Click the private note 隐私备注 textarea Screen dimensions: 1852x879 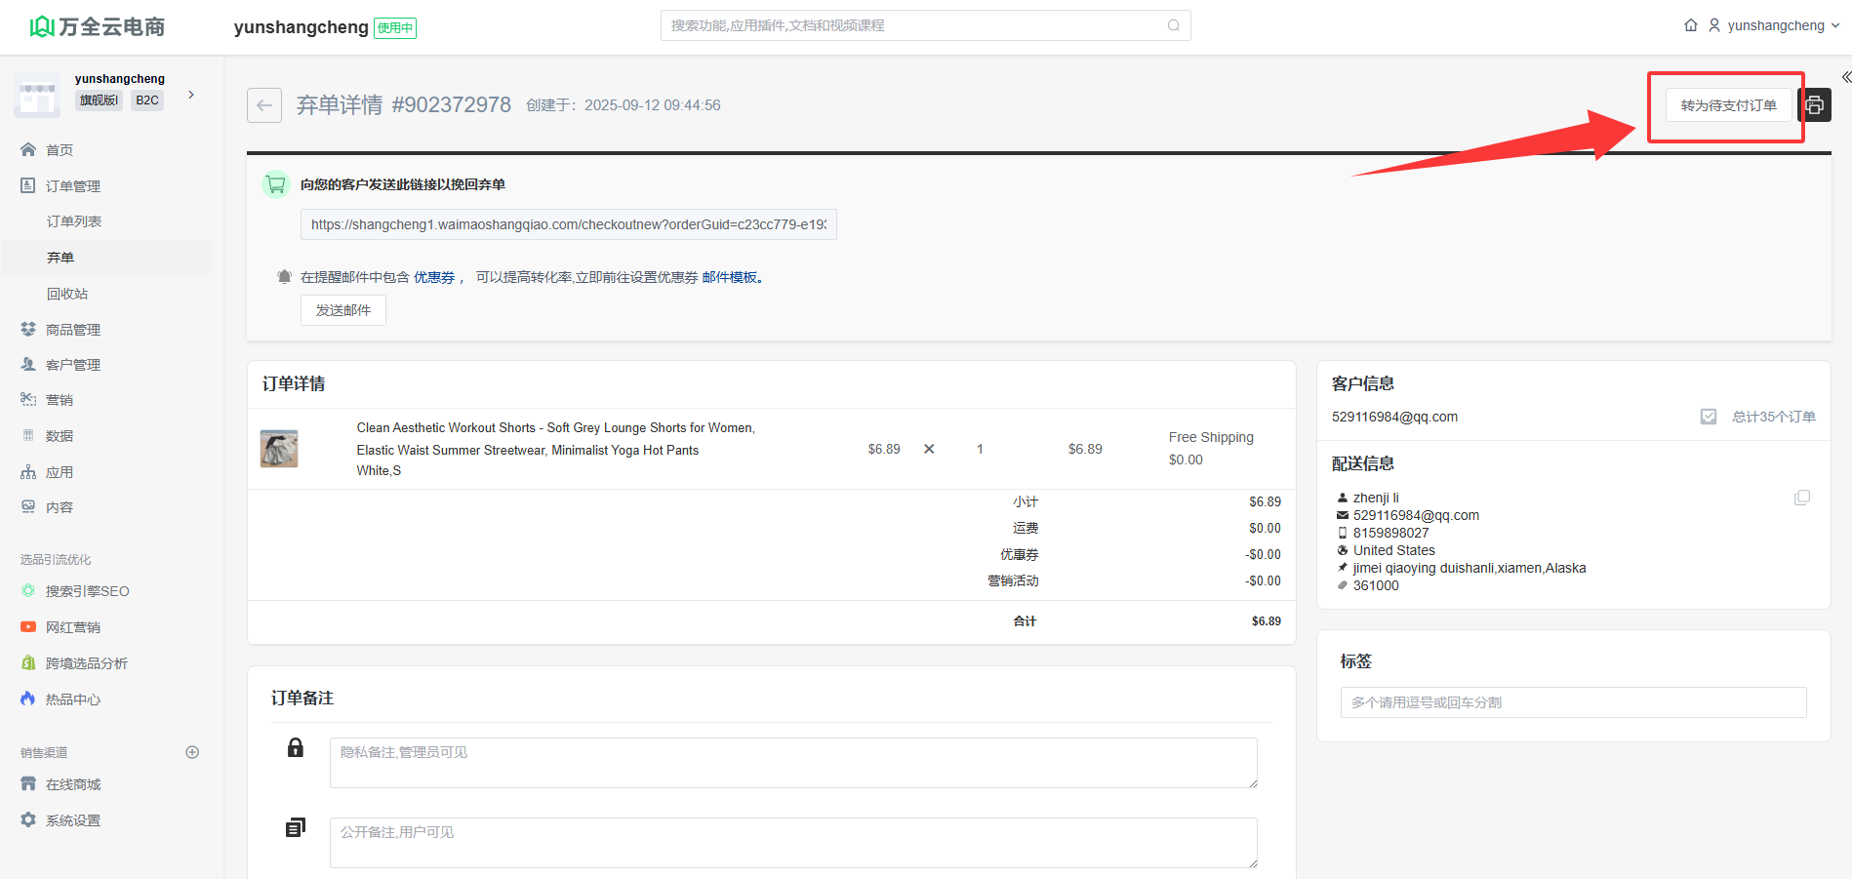coord(792,763)
